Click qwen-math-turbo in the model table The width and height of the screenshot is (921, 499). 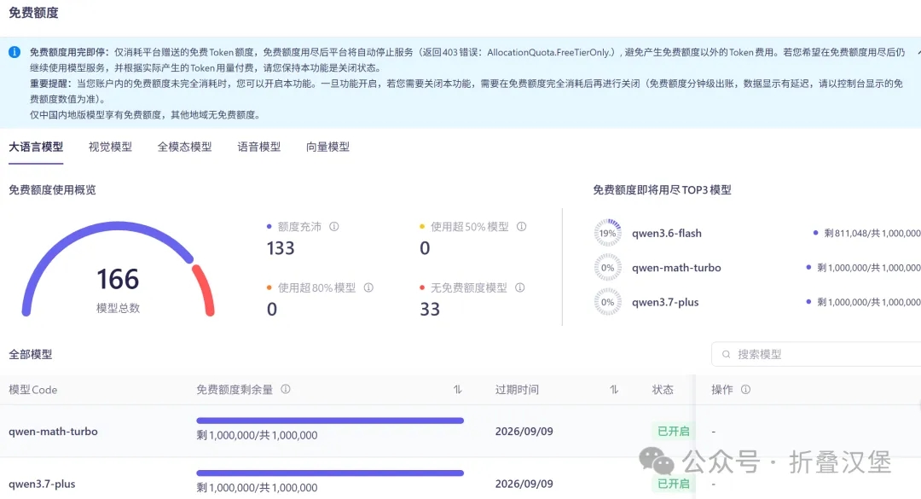pos(53,432)
